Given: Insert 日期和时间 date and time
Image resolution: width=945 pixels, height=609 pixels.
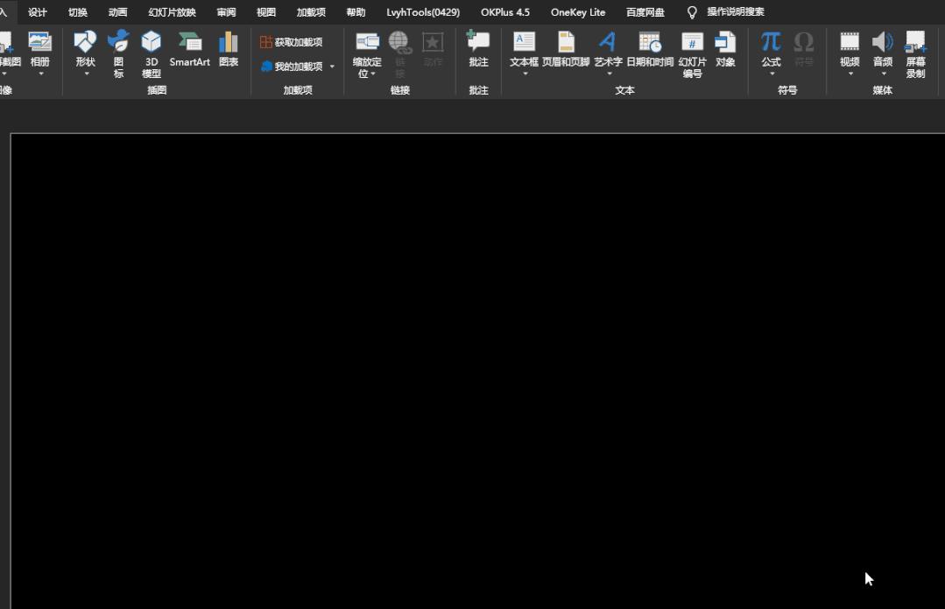Looking at the screenshot, I should tap(650, 49).
